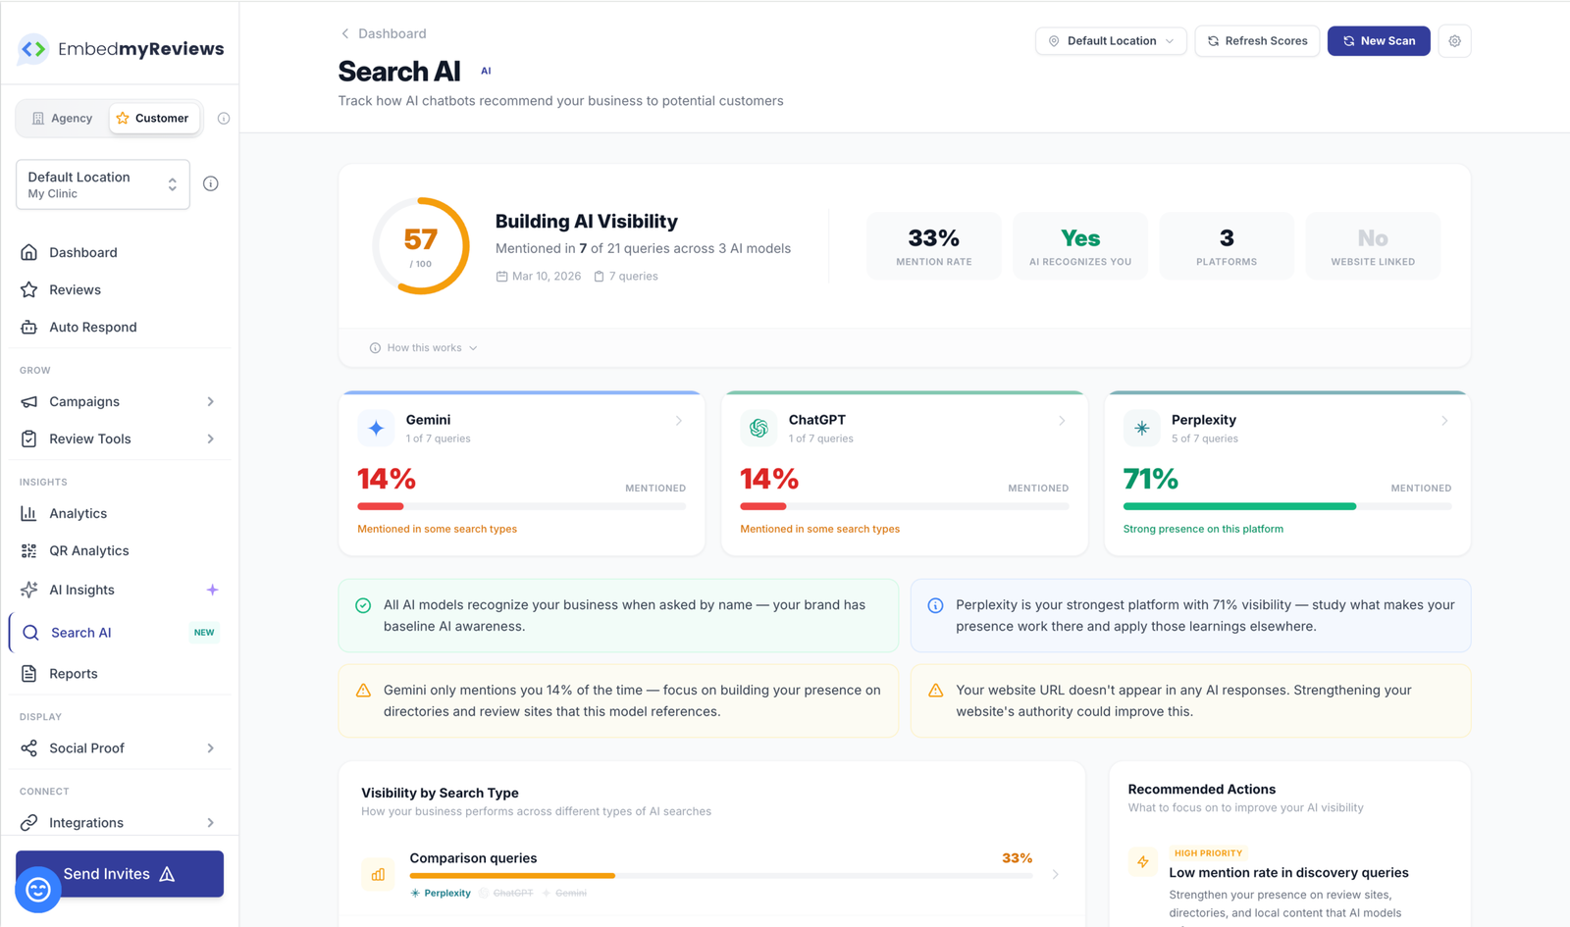Switch to Customer mode
This screenshot has width=1570, height=927.
click(154, 118)
